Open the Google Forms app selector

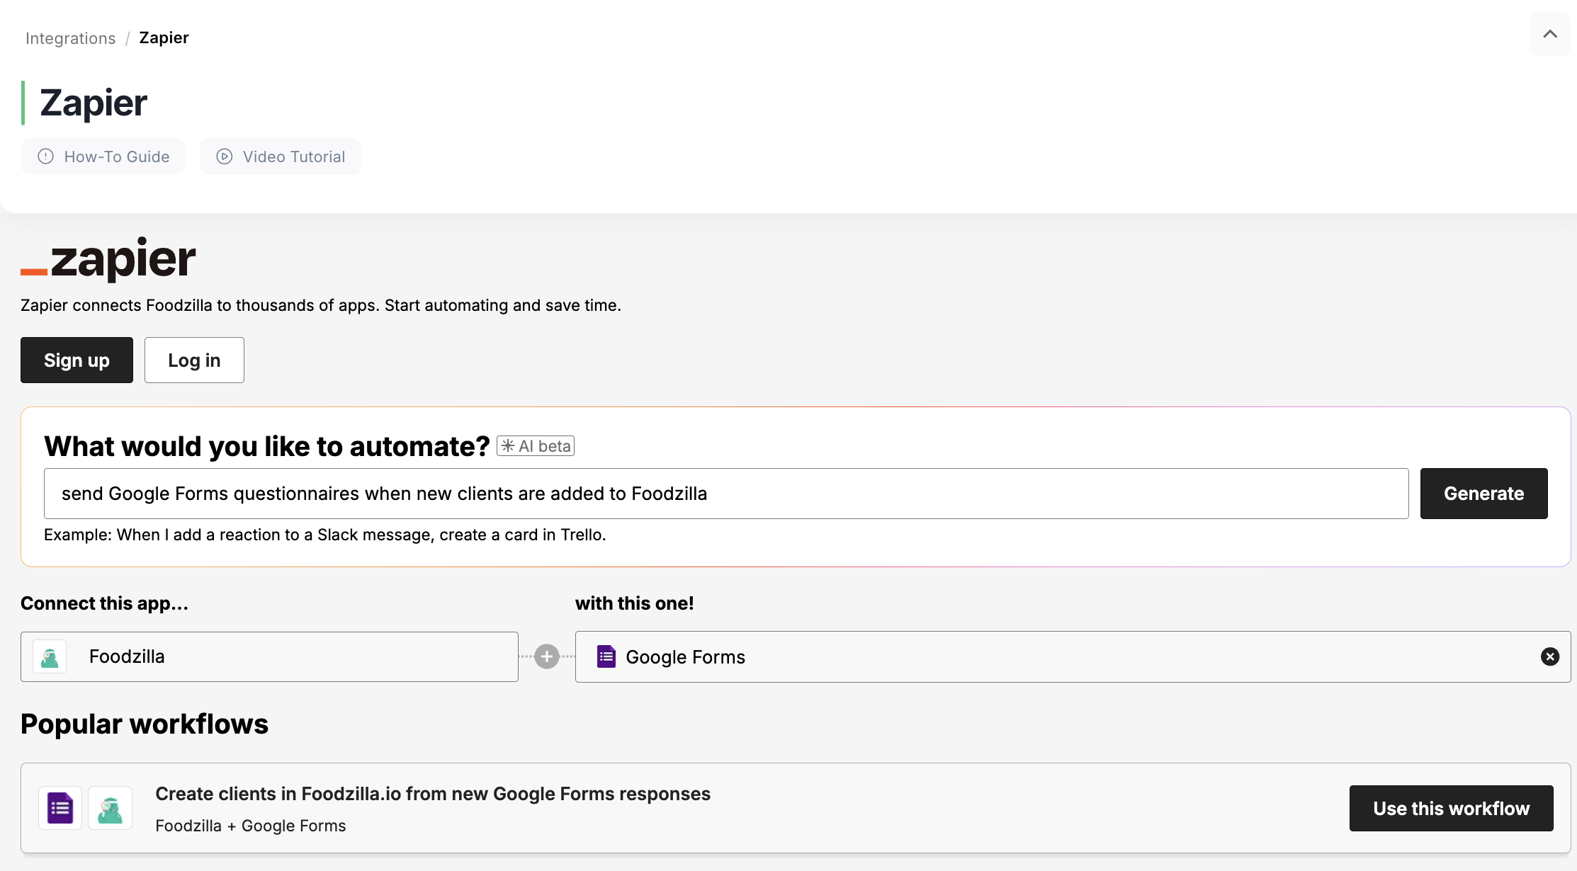coord(1063,657)
